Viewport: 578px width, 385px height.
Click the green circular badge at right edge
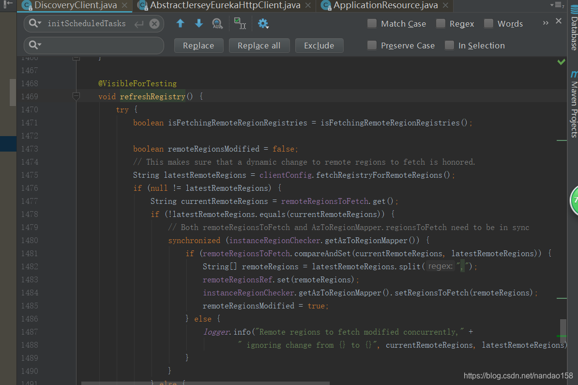pyautogui.click(x=574, y=200)
